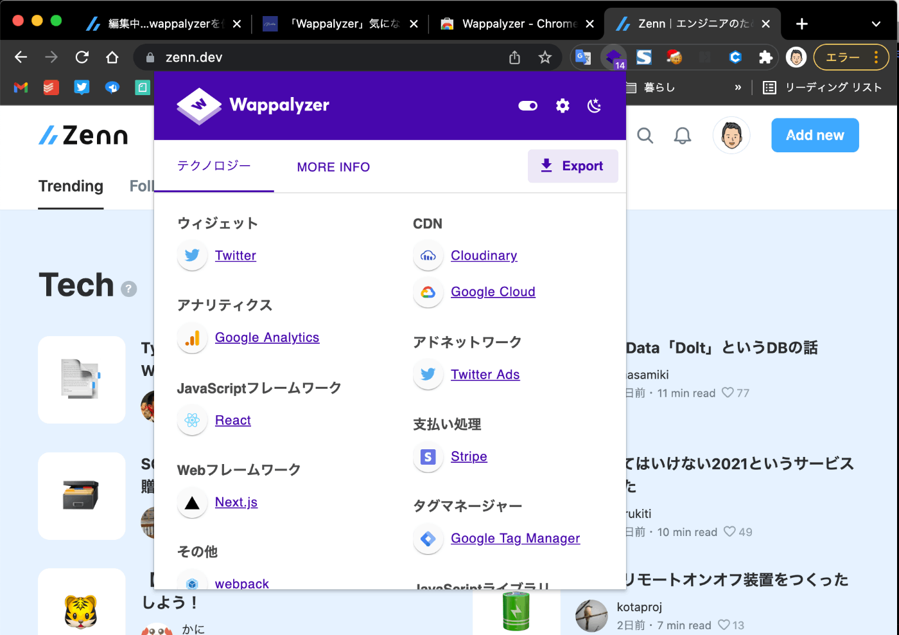Open Wappalyzer settings gear
Viewport: 899px width, 635px height.
563,105
